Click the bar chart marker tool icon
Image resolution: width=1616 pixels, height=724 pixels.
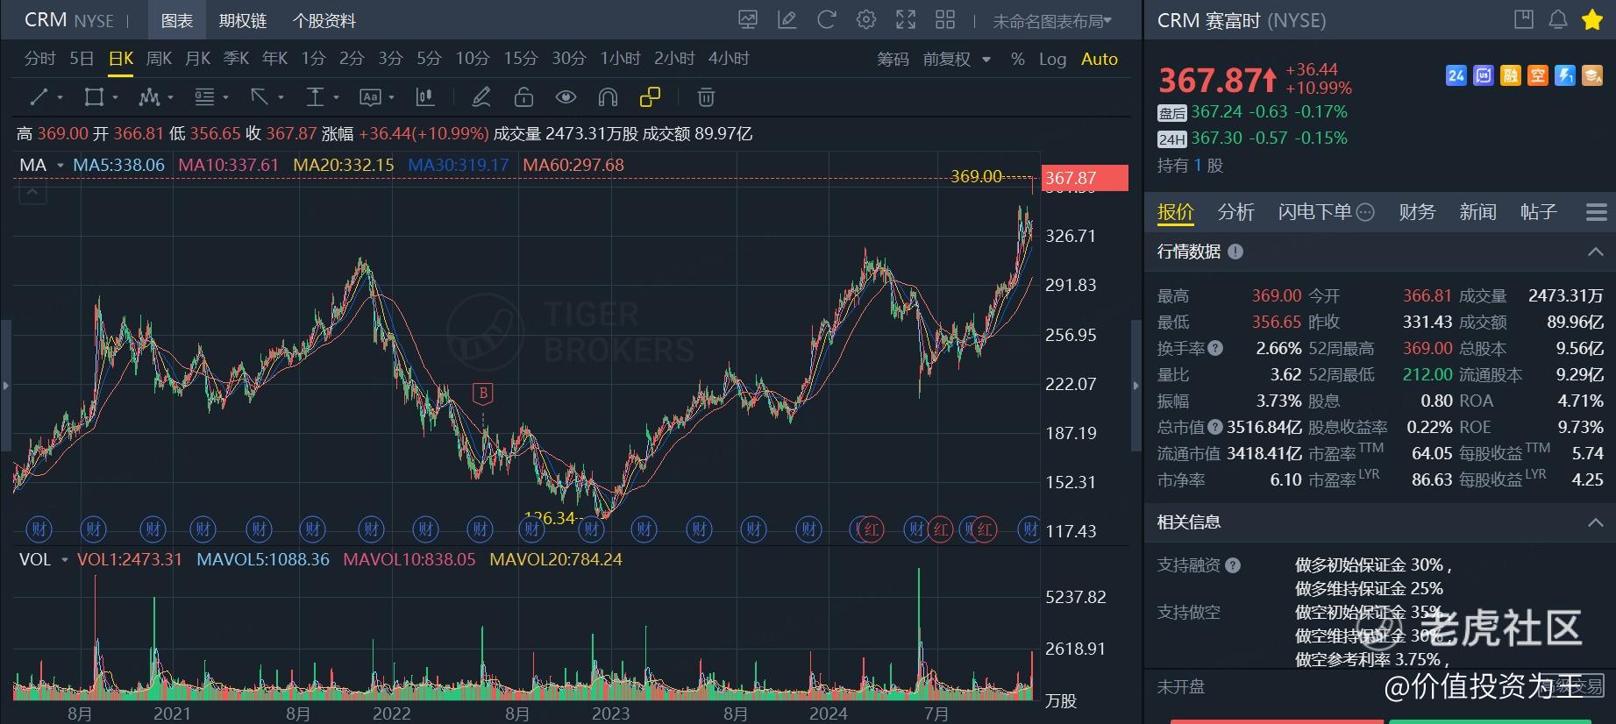425,97
